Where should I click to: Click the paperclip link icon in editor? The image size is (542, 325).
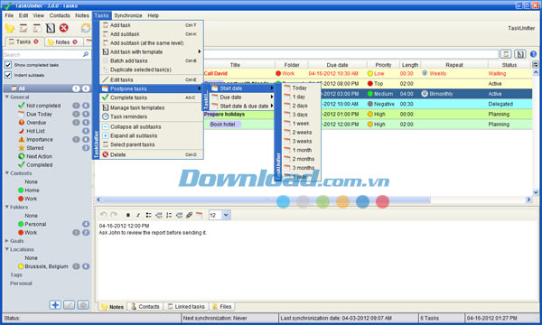189,215
